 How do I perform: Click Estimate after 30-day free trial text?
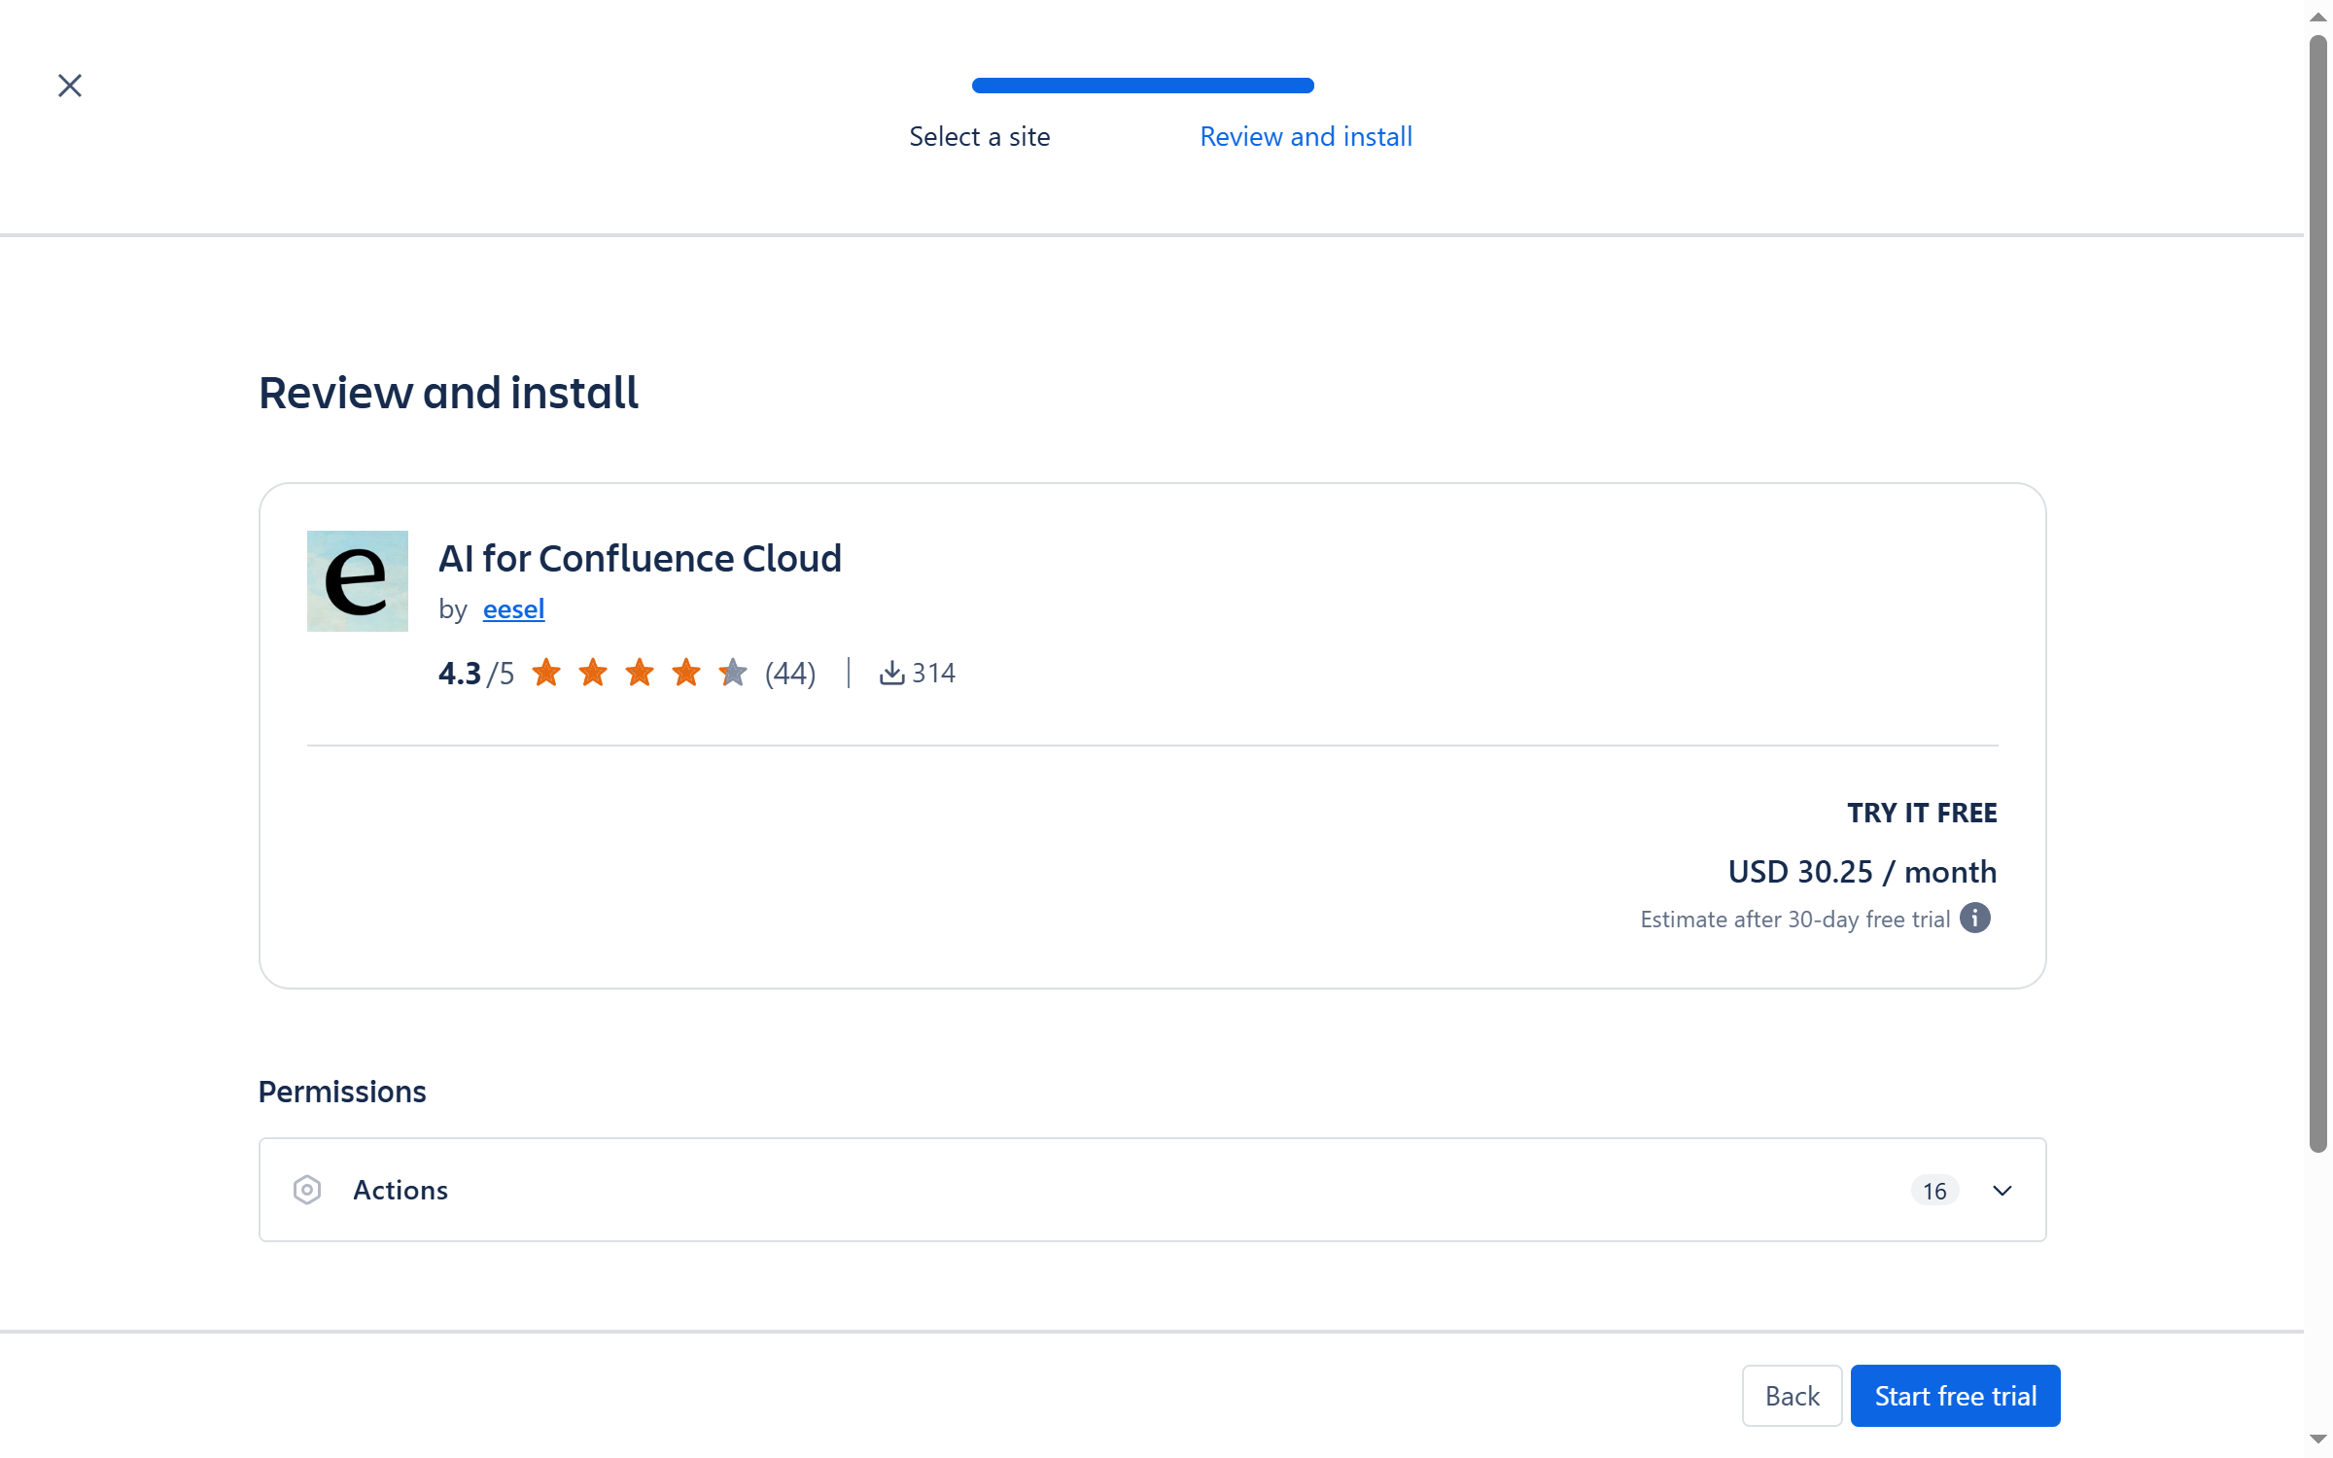tap(1795, 920)
